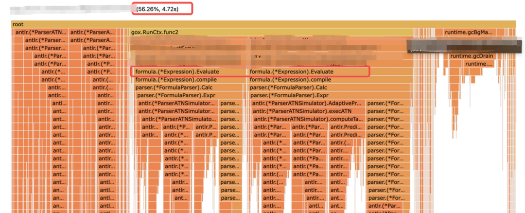Click the narrower formula.(*Expression).Evaluate frame
Viewport: 525px width, 213px height.
pyautogui.click(x=190, y=71)
